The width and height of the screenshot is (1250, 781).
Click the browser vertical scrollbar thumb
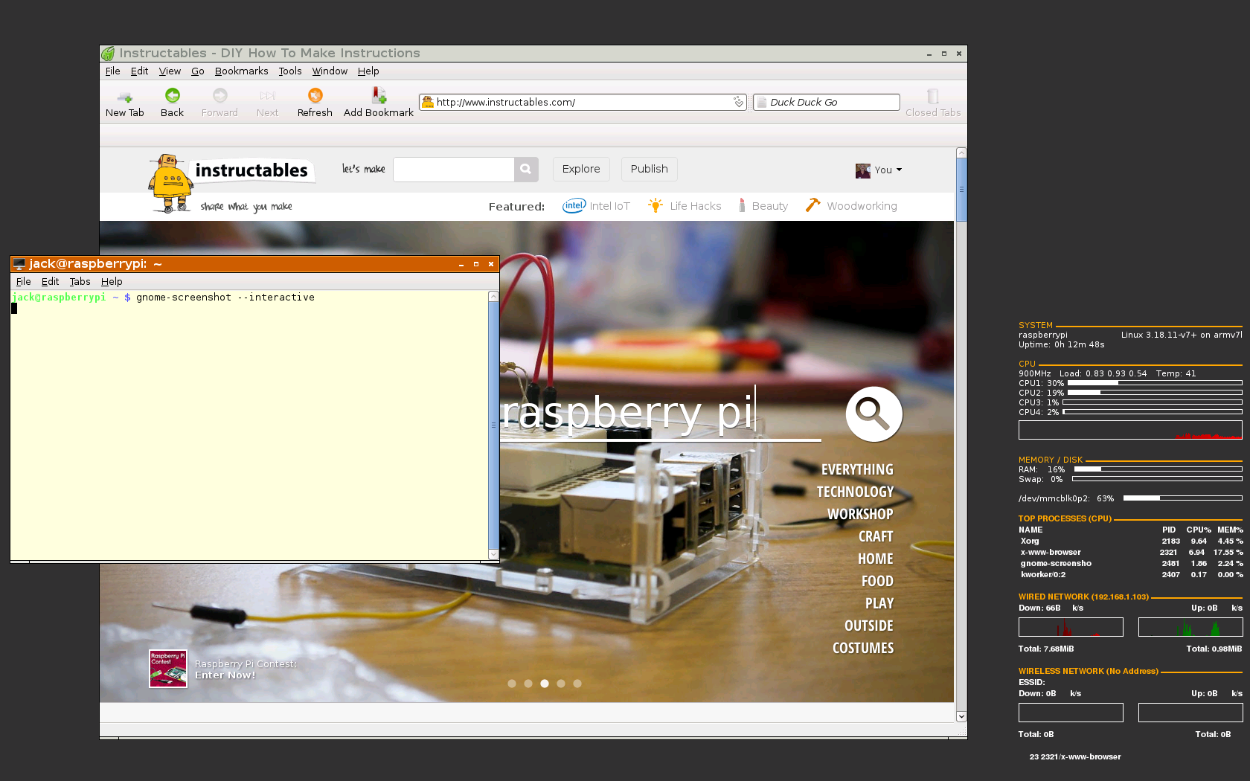[x=961, y=190]
